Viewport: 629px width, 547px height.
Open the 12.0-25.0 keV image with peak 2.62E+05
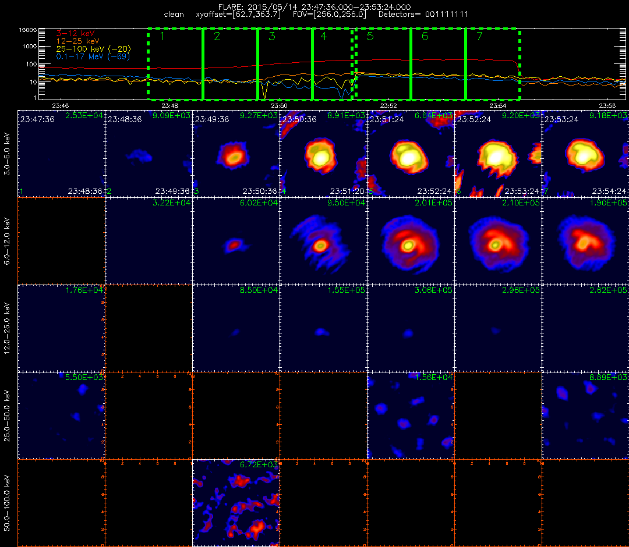(586, 328)
